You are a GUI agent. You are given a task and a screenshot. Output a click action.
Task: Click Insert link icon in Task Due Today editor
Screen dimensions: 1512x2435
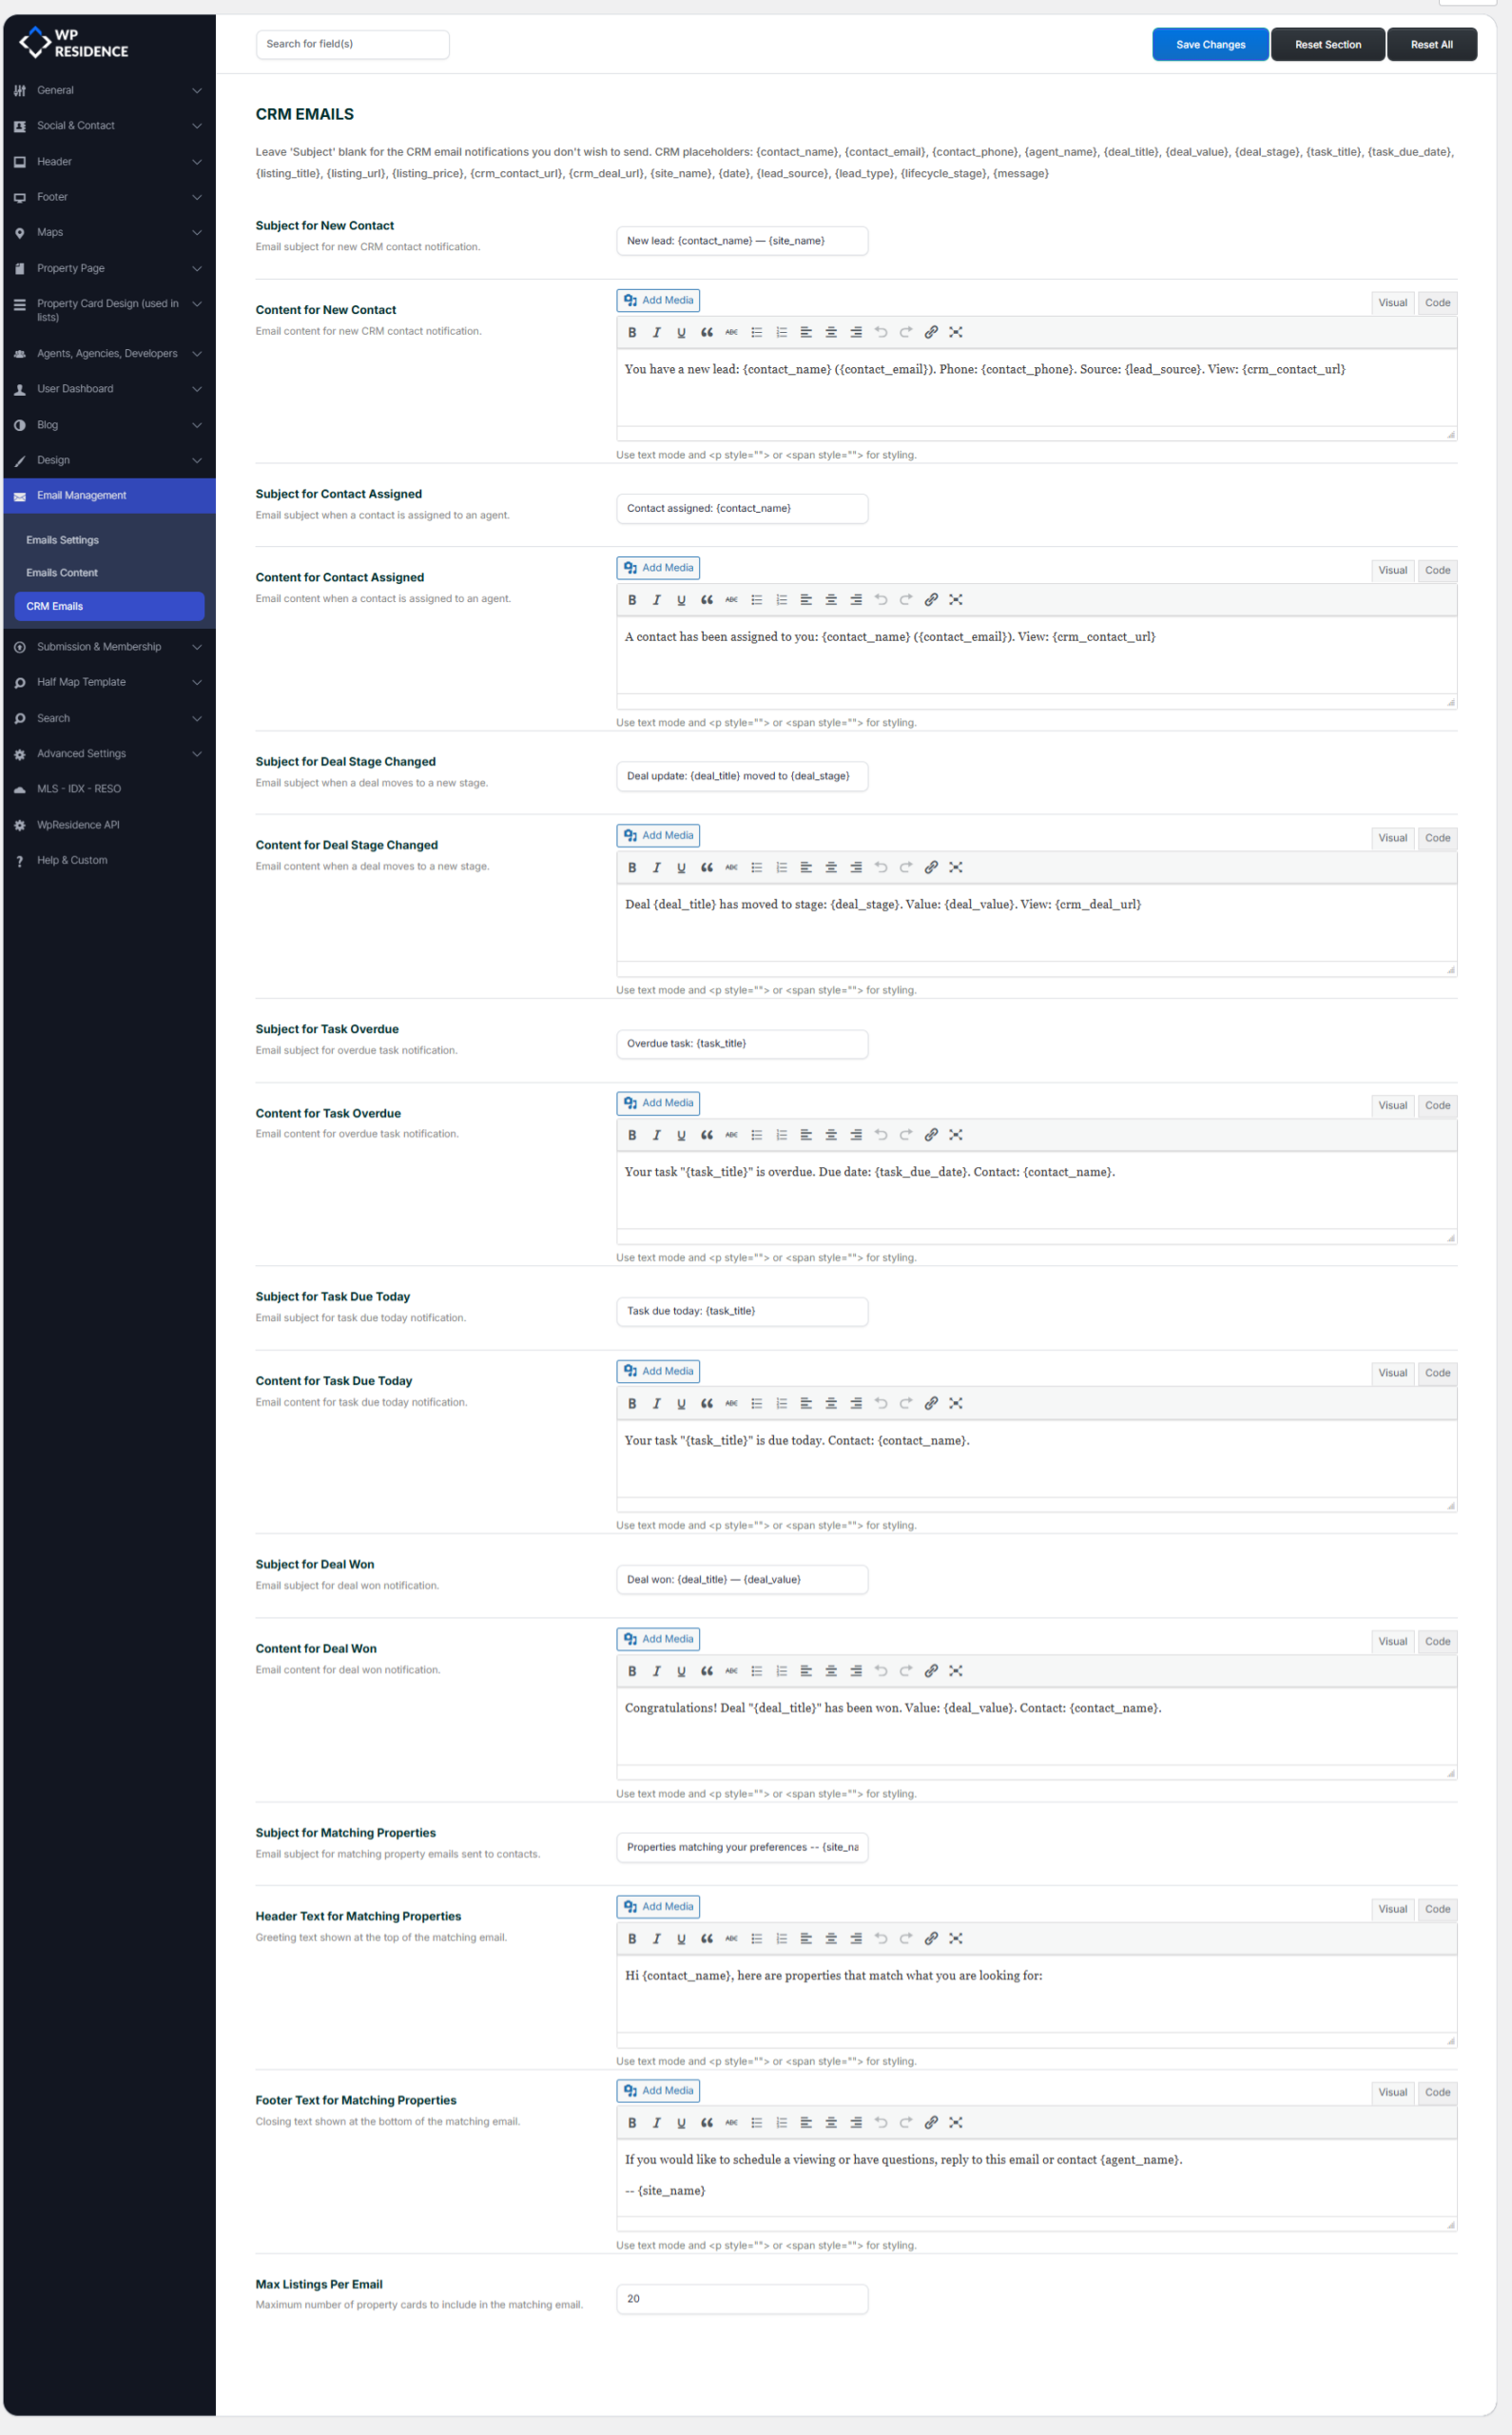coord(931,1403)
